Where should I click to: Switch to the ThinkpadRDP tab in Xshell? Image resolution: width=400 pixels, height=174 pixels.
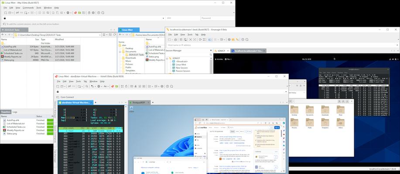click(x=139, y=103)
